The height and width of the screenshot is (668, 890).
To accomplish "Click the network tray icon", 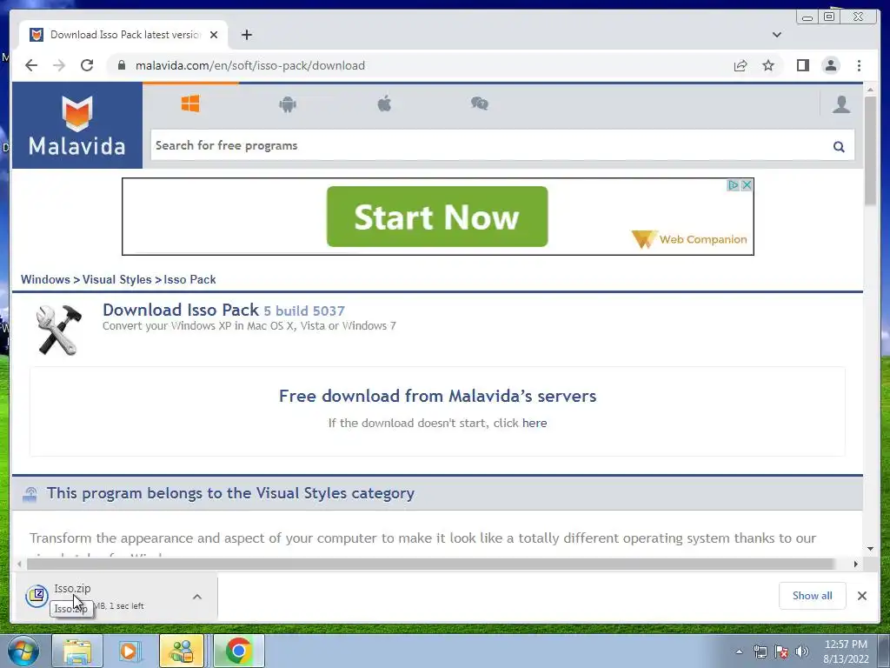I will pos(760,651).
